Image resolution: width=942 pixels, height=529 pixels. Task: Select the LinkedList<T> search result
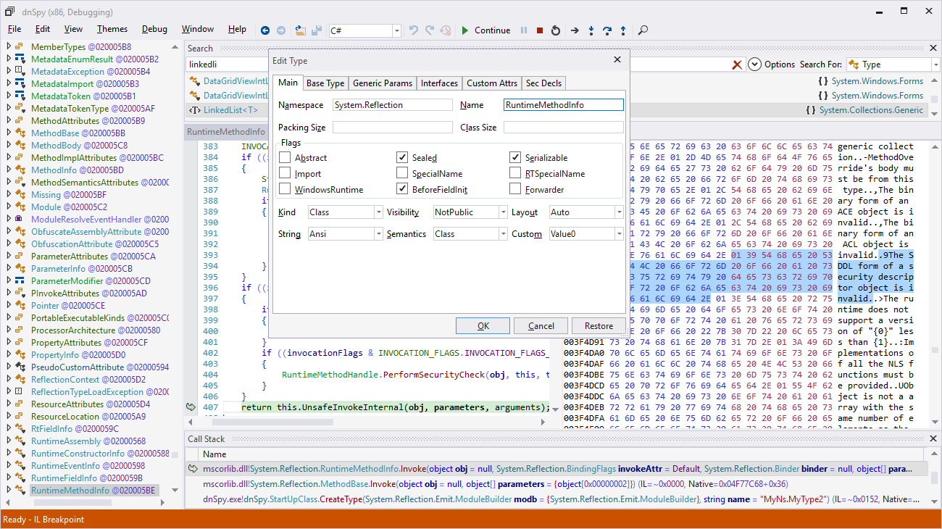coord(230,110)
